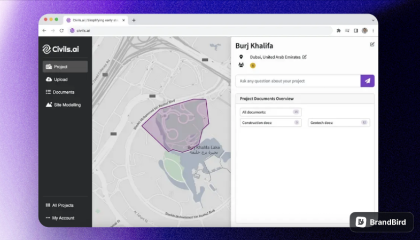Open My Account menu in sidebar
420x240 pixels.
click(x=63, y=218)
